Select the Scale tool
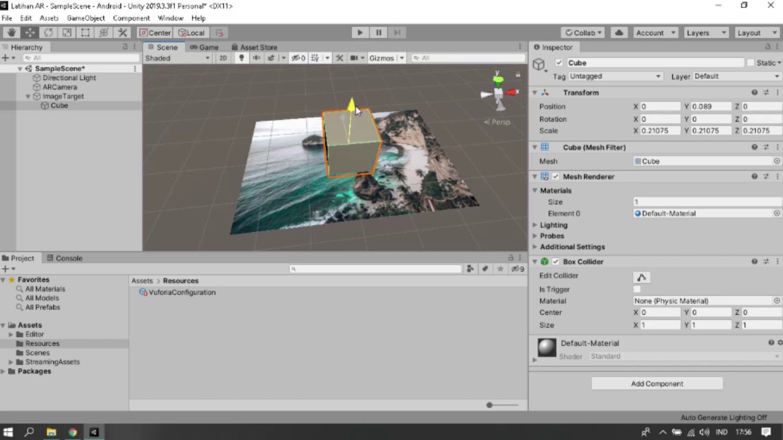 (x=67, y=33)
